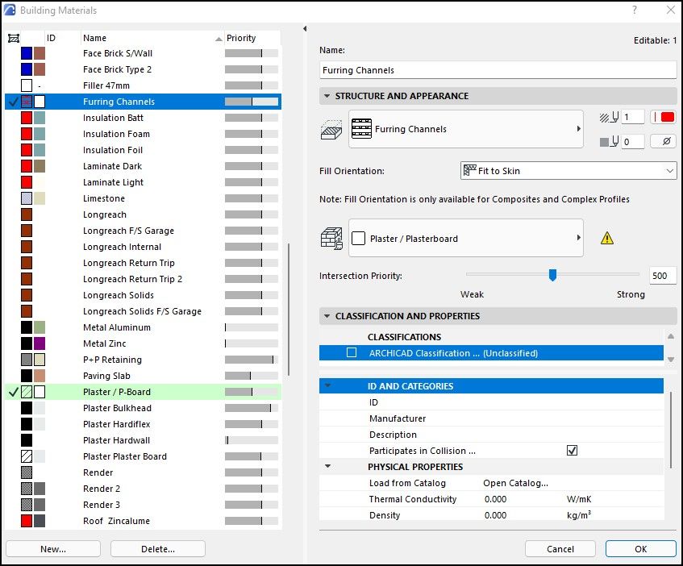Collapse Structure and Appearance section
This screenshot has height=566, width=683.
click(x=327, y=96)
